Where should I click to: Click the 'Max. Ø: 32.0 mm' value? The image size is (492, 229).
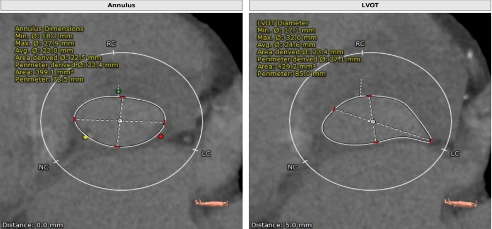pyautogui.click(x=287, y=38)
